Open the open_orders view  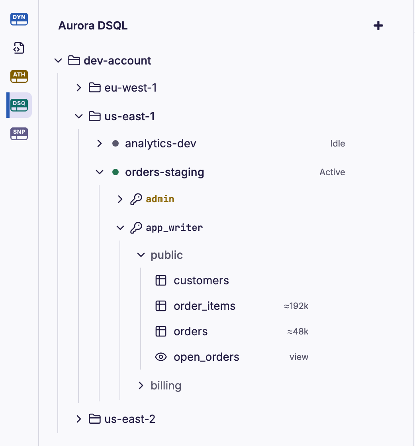pos(207,357)
